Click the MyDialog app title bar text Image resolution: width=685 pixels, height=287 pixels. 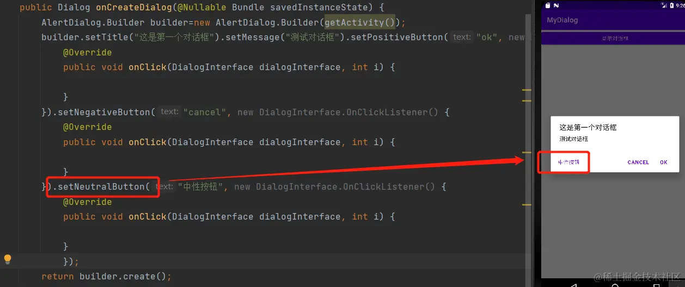click(x=562, y=20)
